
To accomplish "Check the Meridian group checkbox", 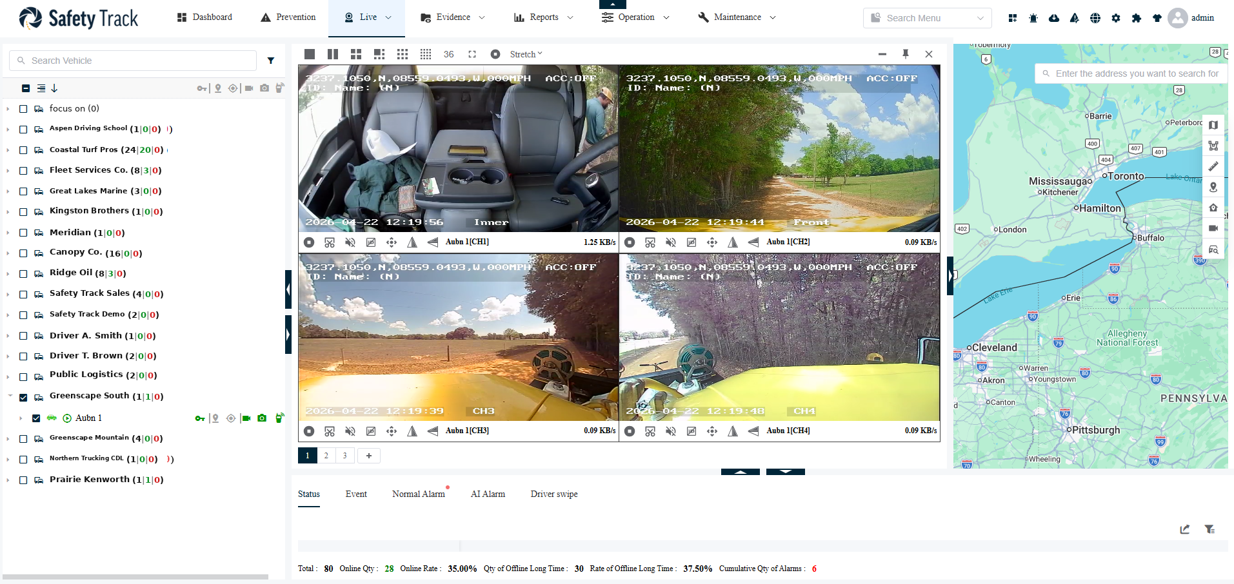I will pyautogui.click(x=23, y=233).
